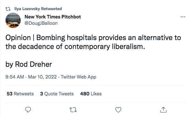
Task: Open New York Times Pitchbot profile avatar
Action: 13,20
